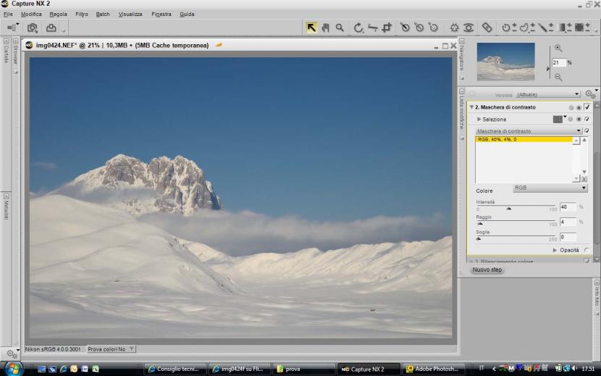601x376 pixels.
Task: Click the zoom-in magnifier in Navigator
Action: [x=558, y=49]
